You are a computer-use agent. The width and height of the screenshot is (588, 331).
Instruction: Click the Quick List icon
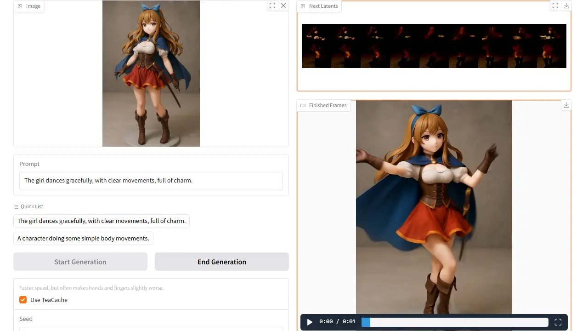click(x=16, y=207)
